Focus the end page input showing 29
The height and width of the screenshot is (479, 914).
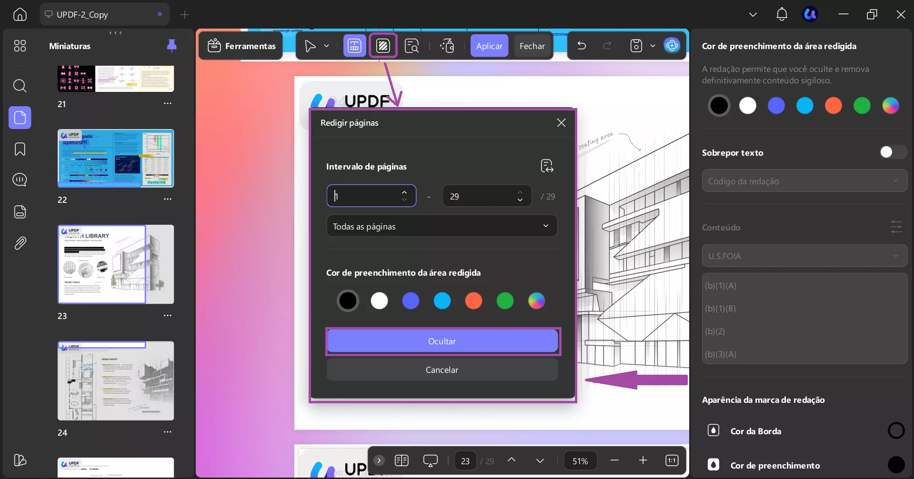(487, 196)
